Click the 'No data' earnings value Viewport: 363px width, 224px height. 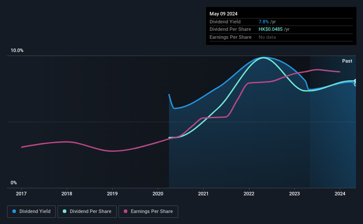point(267,37)
